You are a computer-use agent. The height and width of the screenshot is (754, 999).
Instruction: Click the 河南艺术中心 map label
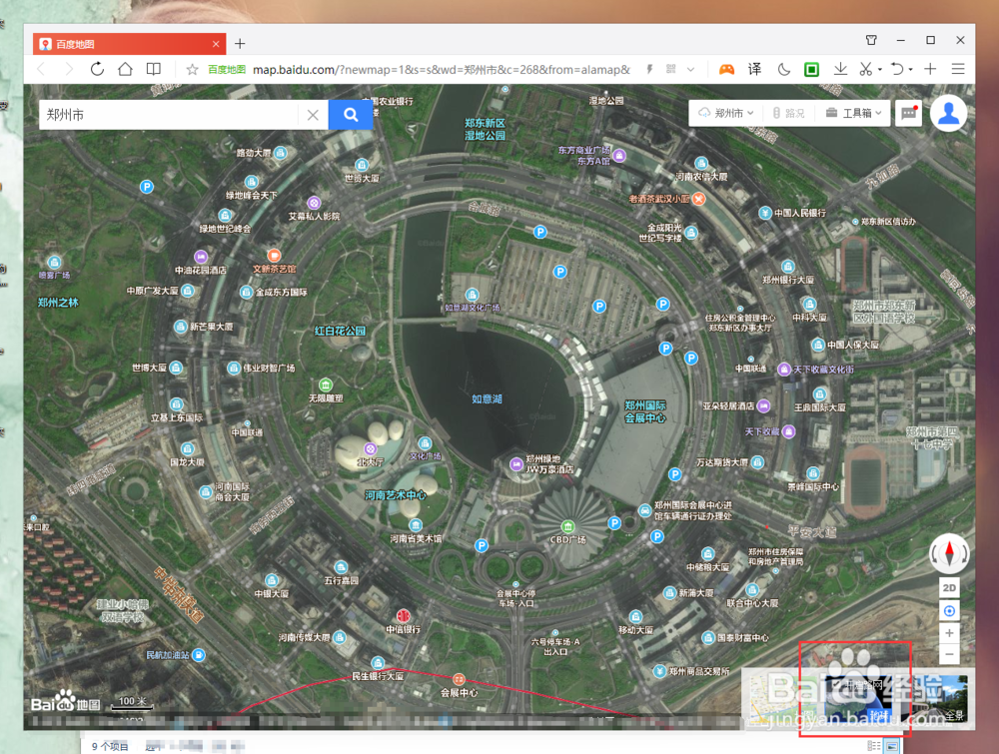pos(395,494)
